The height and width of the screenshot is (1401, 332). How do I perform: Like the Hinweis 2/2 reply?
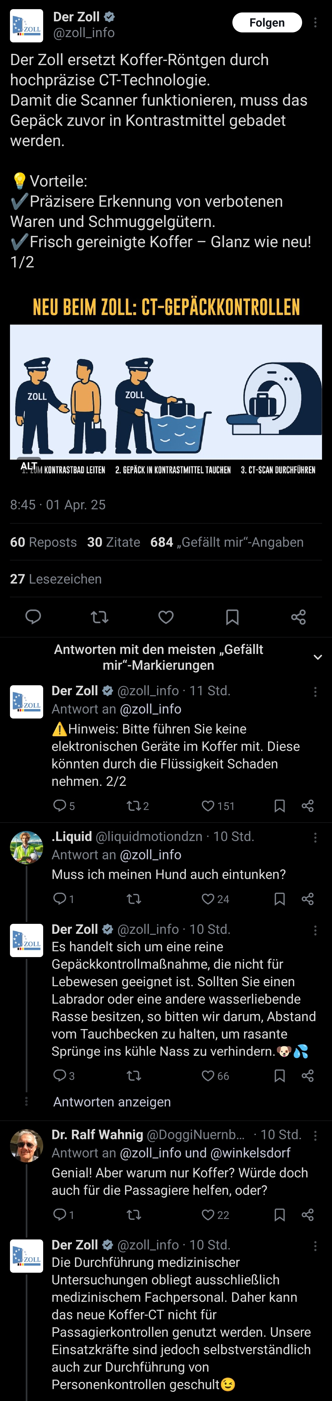coord(208,806)
